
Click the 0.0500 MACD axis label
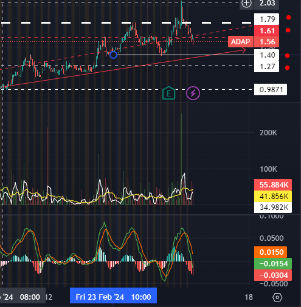271,238
